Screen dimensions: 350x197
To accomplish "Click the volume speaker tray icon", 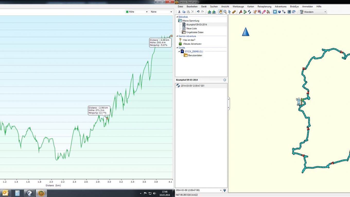I will tap(155, 193).
